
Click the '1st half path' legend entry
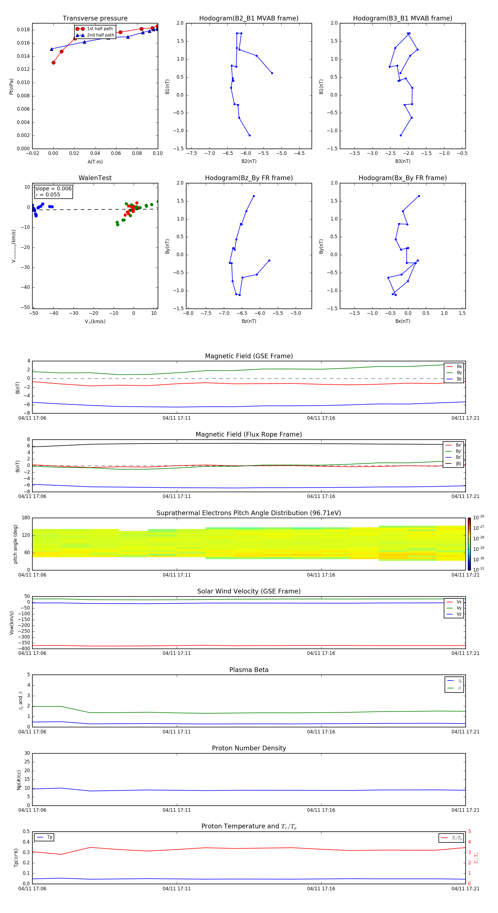point(95,29)
